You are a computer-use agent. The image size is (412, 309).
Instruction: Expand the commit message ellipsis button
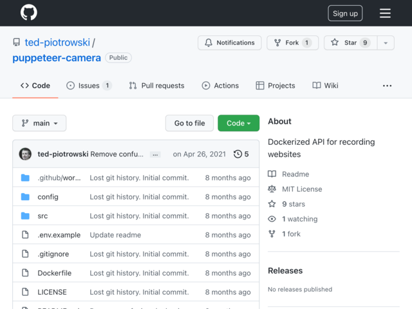click(155, 154)
